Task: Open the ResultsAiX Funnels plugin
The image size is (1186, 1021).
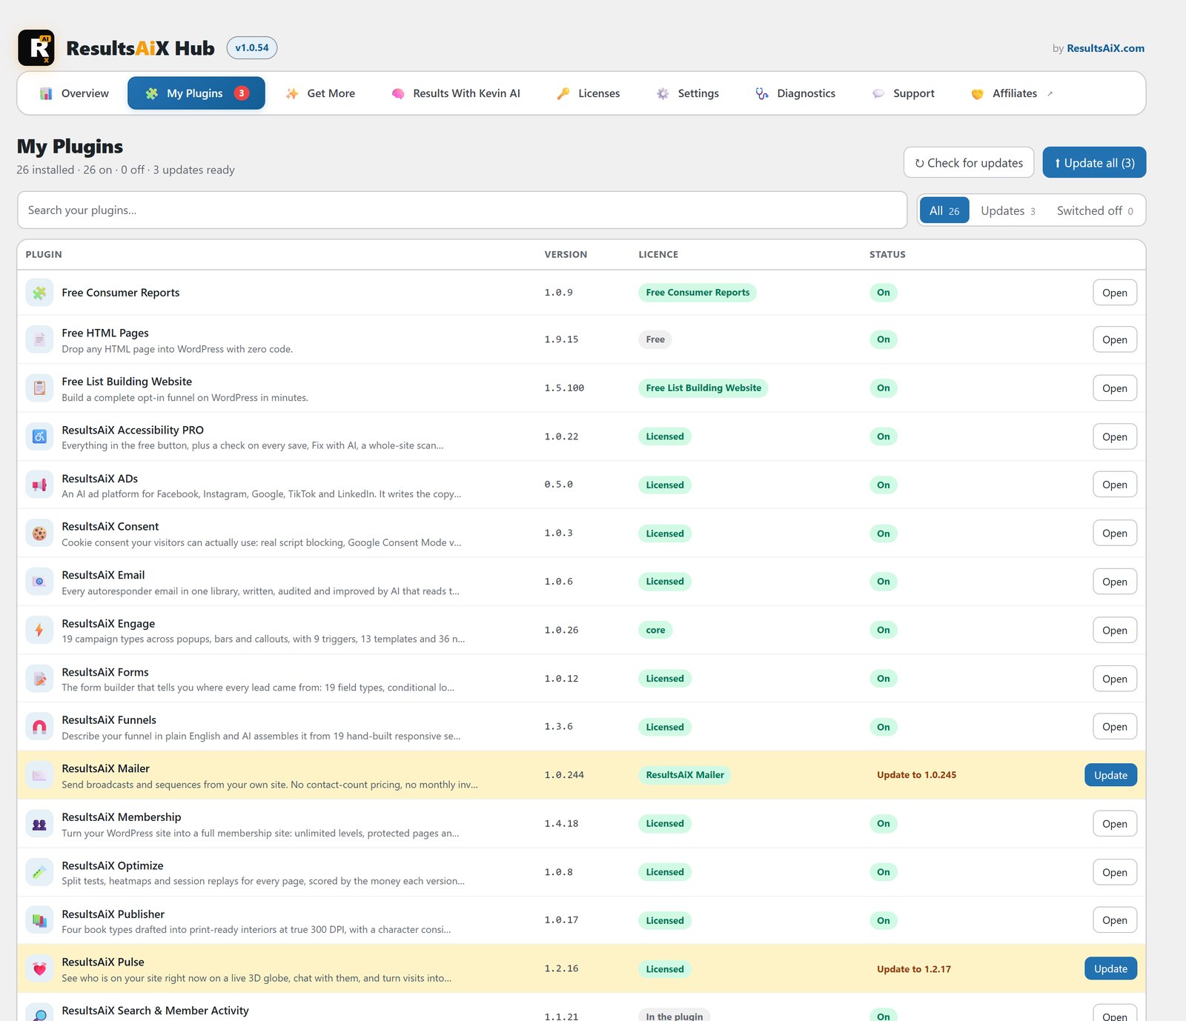Action: 1115,727
